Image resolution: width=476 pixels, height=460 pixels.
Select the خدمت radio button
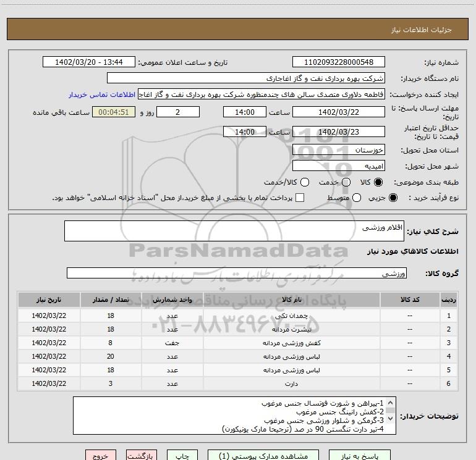(x=346, y=182)
